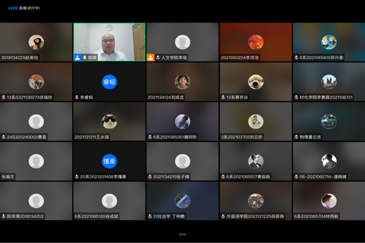Click the blue 懂豪 avatar circle
The image size is (365, 243).
(x=109, y=161)
